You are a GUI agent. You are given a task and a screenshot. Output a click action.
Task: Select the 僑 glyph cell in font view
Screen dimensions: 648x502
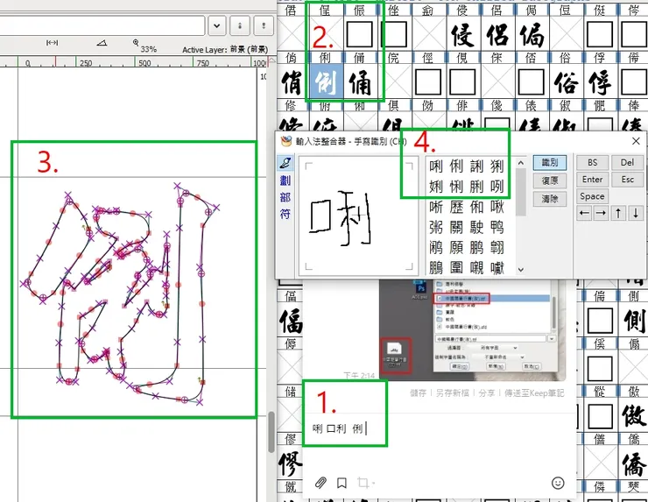(x=633, y=463)
